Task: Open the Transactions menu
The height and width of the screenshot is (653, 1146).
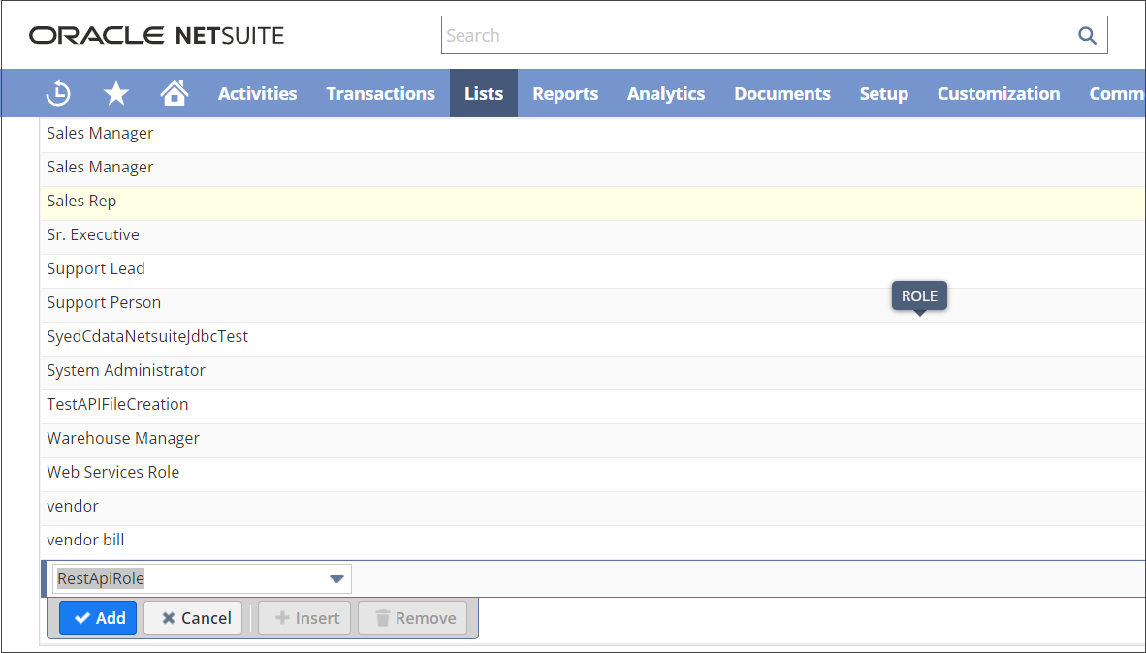Action: [x=380, y=93]
